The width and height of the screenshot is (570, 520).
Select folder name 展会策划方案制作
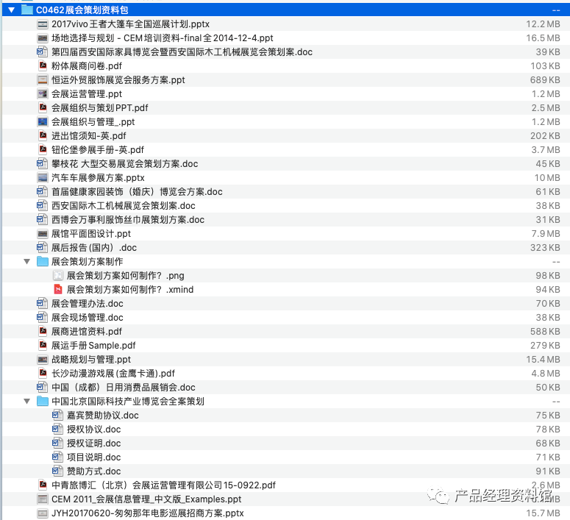[x=88, y=261]
